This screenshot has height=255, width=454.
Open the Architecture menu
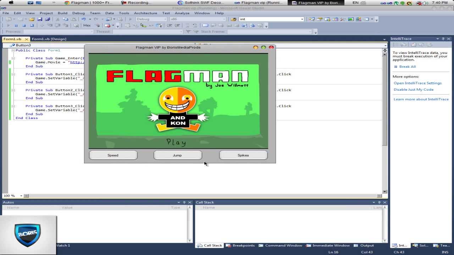[145, 13]
